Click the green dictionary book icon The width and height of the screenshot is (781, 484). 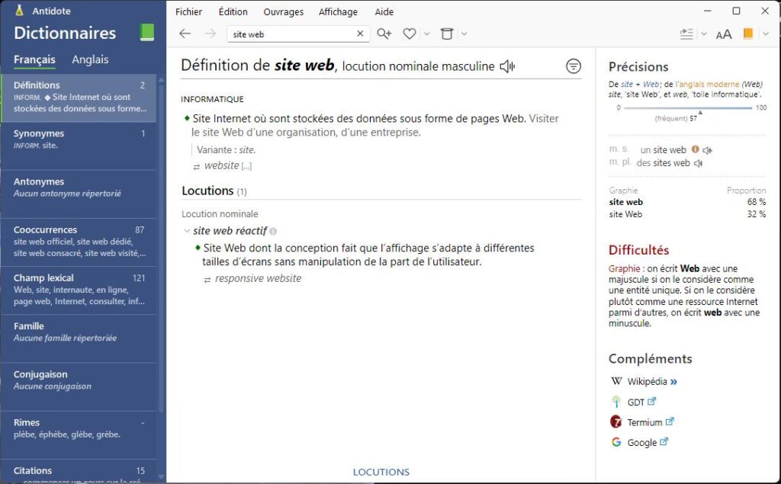tap(147, 32)
